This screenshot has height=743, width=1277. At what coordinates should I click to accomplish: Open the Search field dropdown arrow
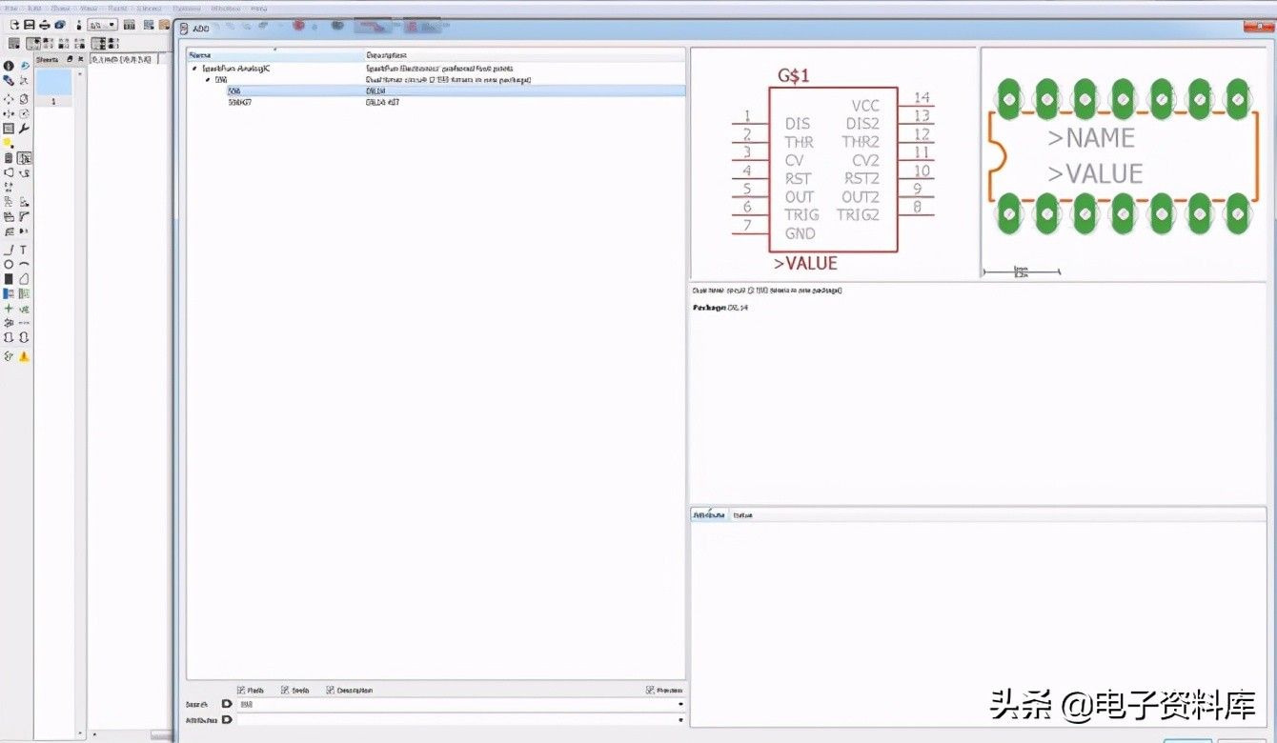(680, 704)
